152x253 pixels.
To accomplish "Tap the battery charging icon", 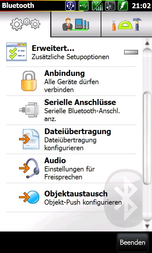I will 123,6.
